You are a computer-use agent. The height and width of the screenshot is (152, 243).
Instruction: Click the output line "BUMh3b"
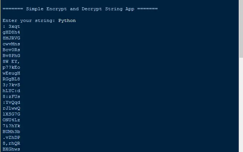(x=11, y=132)
